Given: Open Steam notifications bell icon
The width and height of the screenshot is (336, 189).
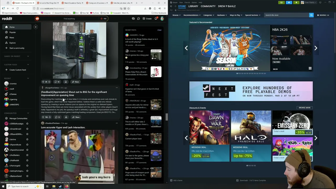Looking at the screenshot, I should pos(296,2).
